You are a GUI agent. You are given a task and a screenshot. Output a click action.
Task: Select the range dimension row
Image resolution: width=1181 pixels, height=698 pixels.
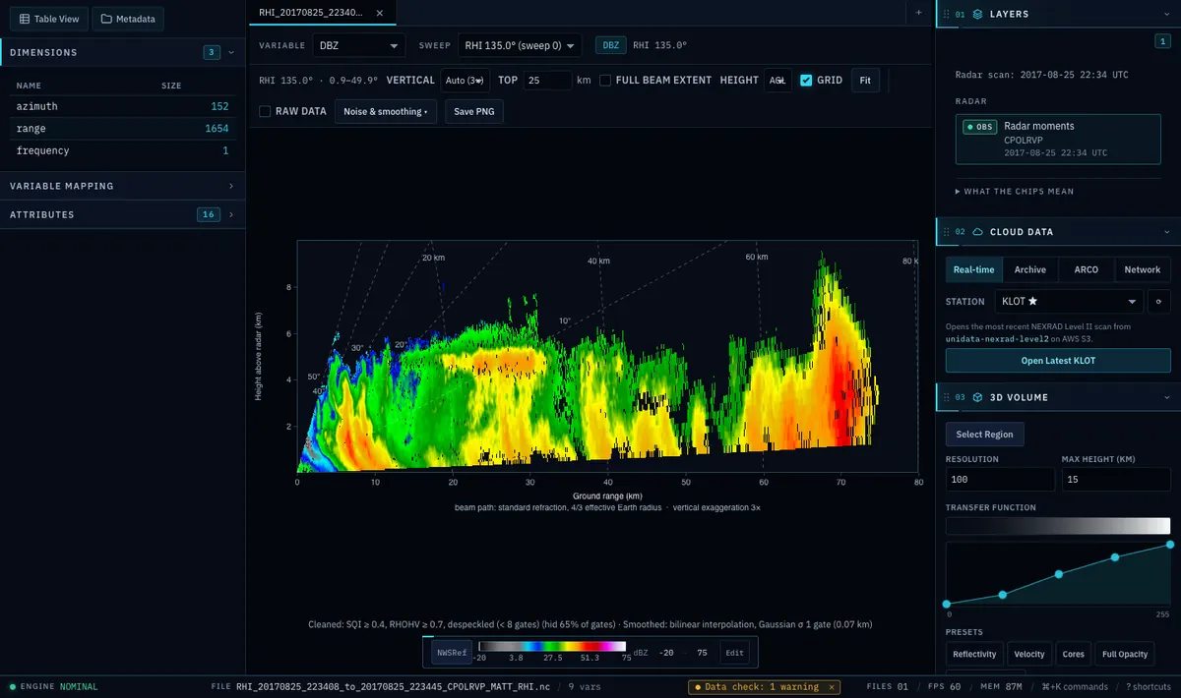tap(123, 129)
